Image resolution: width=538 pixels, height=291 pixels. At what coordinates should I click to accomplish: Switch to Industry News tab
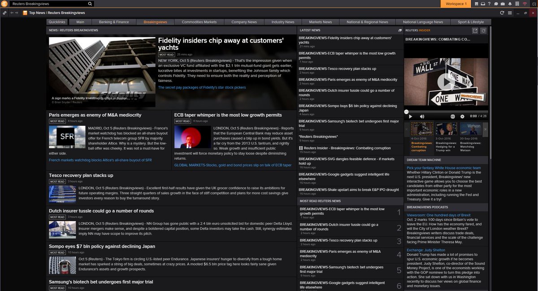click(283, 22)
